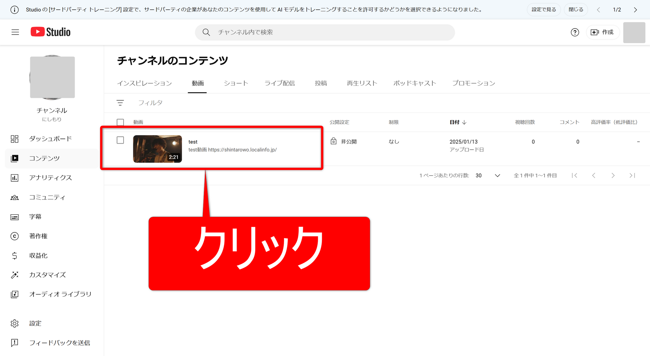Check the box for the test video

120,140
